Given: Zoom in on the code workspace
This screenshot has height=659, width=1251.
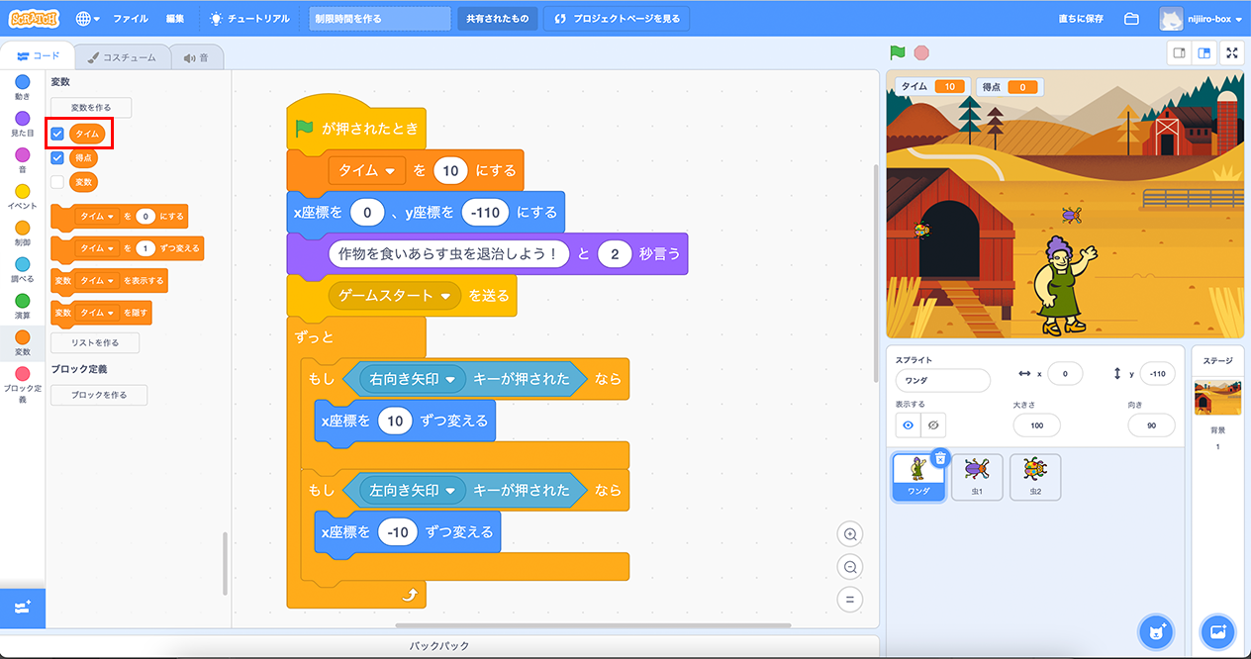Looking at the screenshot, I should 849,534.
